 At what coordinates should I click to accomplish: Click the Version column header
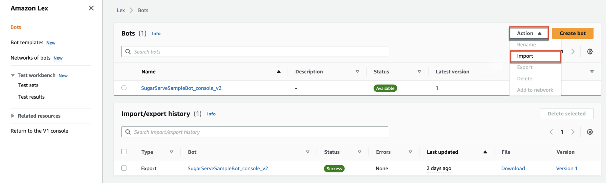click(565, 152)
